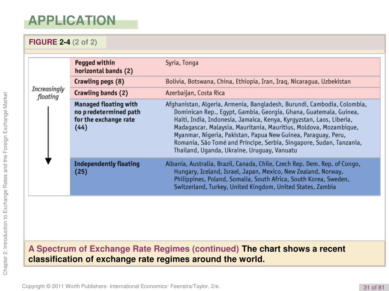Click the vertical Chapter 2 sidebar text
This screenshot has width=389, height=291.
tap(5, 183)
